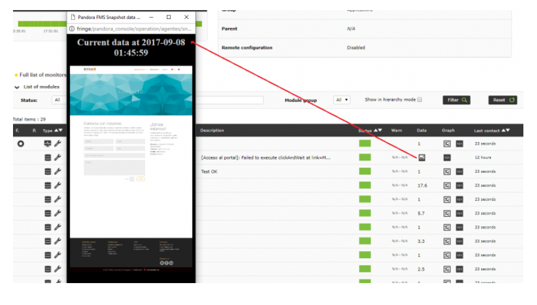Open the Module group All dropdown

[x=342, y=99]
